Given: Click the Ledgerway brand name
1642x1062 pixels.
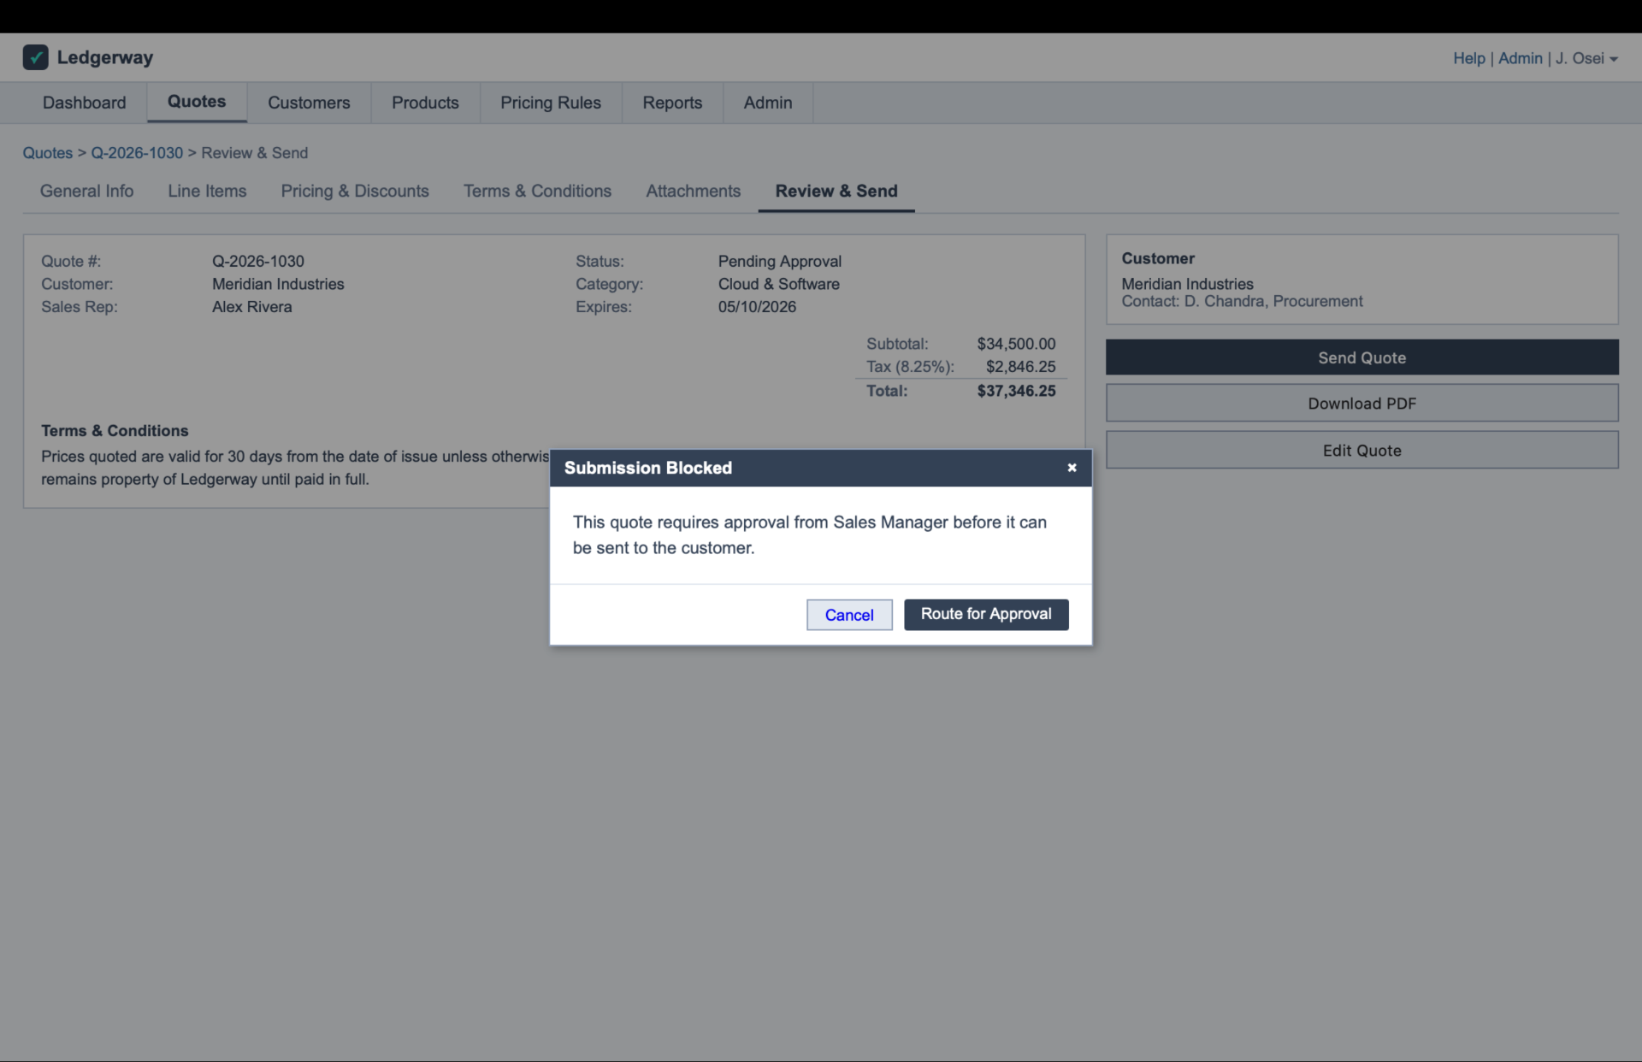Looking at the screenshot, I should pos(105,57).
